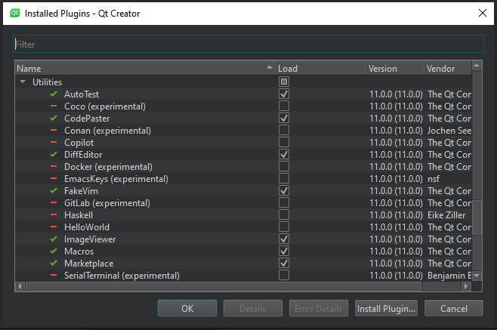Image resolution: width=497 pixels, height=330 pixels.
Task: Click the red dash icon beside EmacsKeys (experimental)
Action: pyautogui.click(x=54, y=178)
